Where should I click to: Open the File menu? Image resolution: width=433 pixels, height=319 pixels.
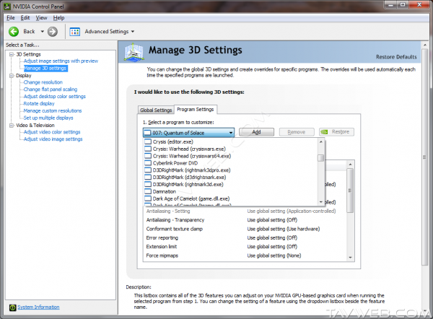(x=11, y=18)
